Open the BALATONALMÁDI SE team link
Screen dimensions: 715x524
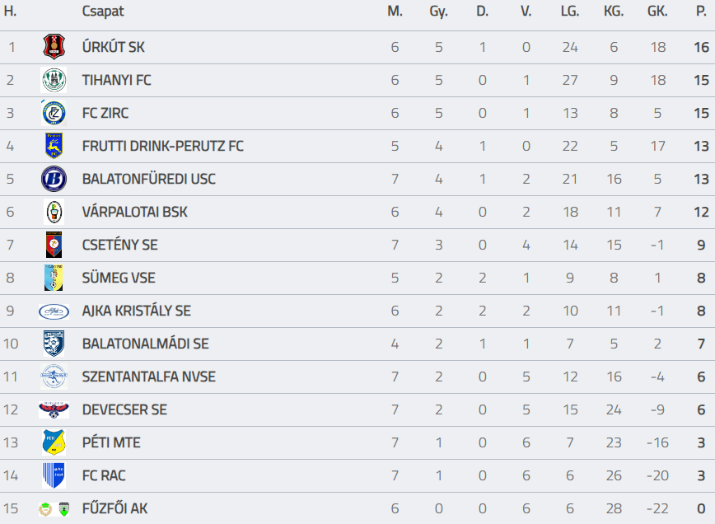click(145, 344)
